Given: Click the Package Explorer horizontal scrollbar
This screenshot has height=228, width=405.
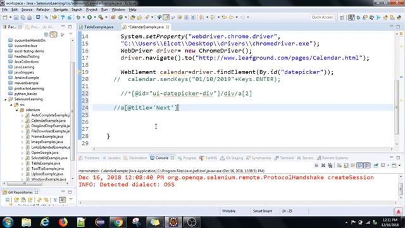Looking at the screenshot, I should click(x=25, y=184).
